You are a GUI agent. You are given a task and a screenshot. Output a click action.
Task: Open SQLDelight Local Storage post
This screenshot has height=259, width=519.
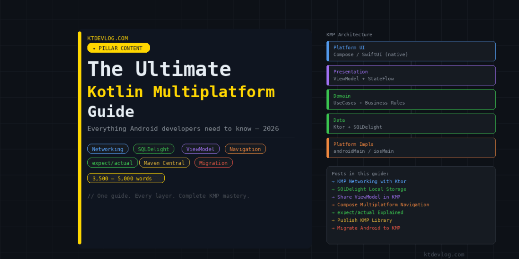pos(369,189)
